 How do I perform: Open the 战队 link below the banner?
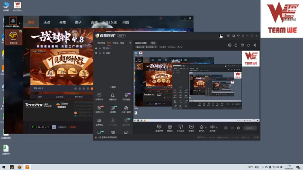point(40,97)
